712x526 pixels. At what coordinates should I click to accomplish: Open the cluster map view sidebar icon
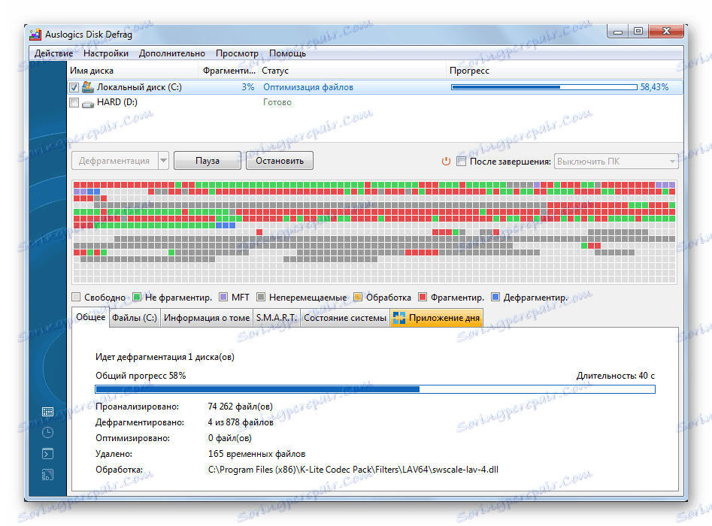tap(47, 412)
